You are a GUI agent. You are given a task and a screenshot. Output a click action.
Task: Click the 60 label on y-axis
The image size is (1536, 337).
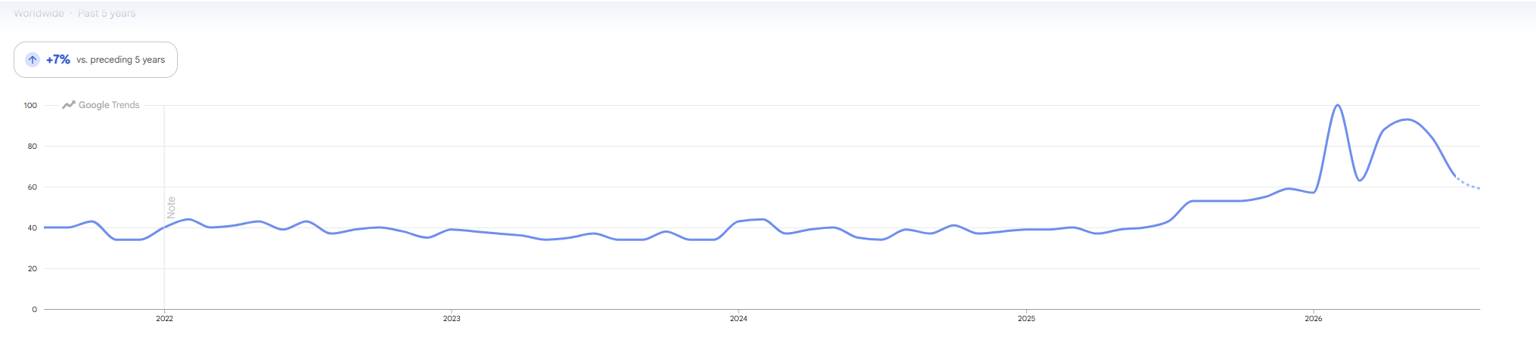click(33, 187)
